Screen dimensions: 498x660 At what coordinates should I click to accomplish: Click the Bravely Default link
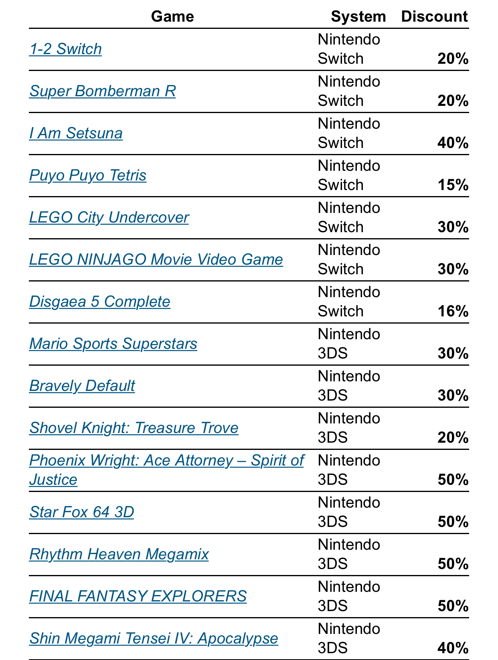point(82,386)
